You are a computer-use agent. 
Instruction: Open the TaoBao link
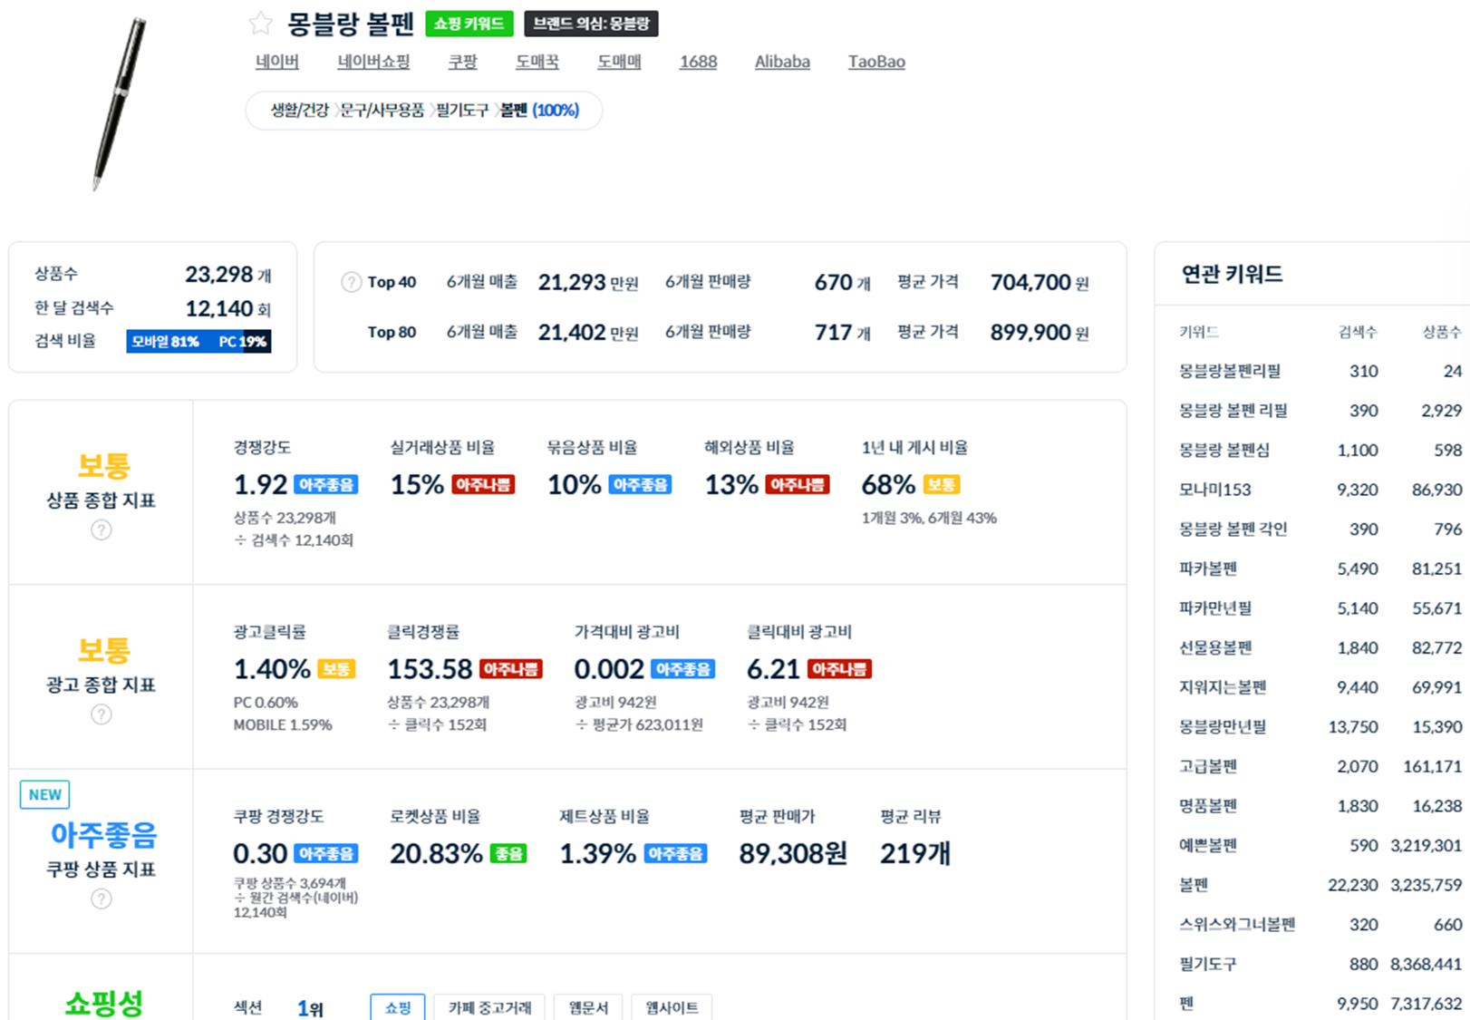pyautogui.click(x=876, y=62)
